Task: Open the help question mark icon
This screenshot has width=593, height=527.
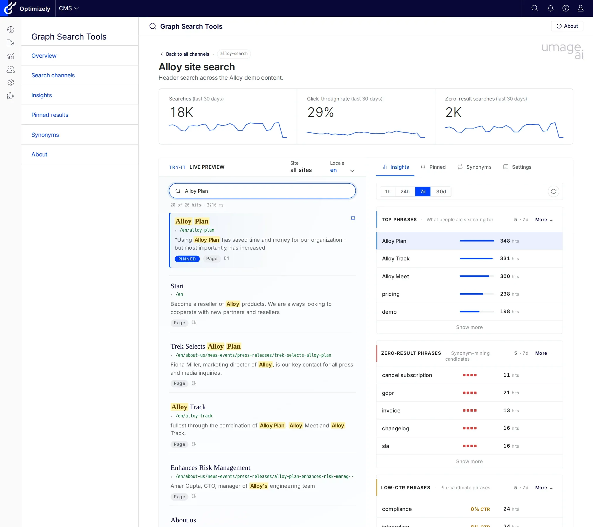Action: [x=566, y=8]
